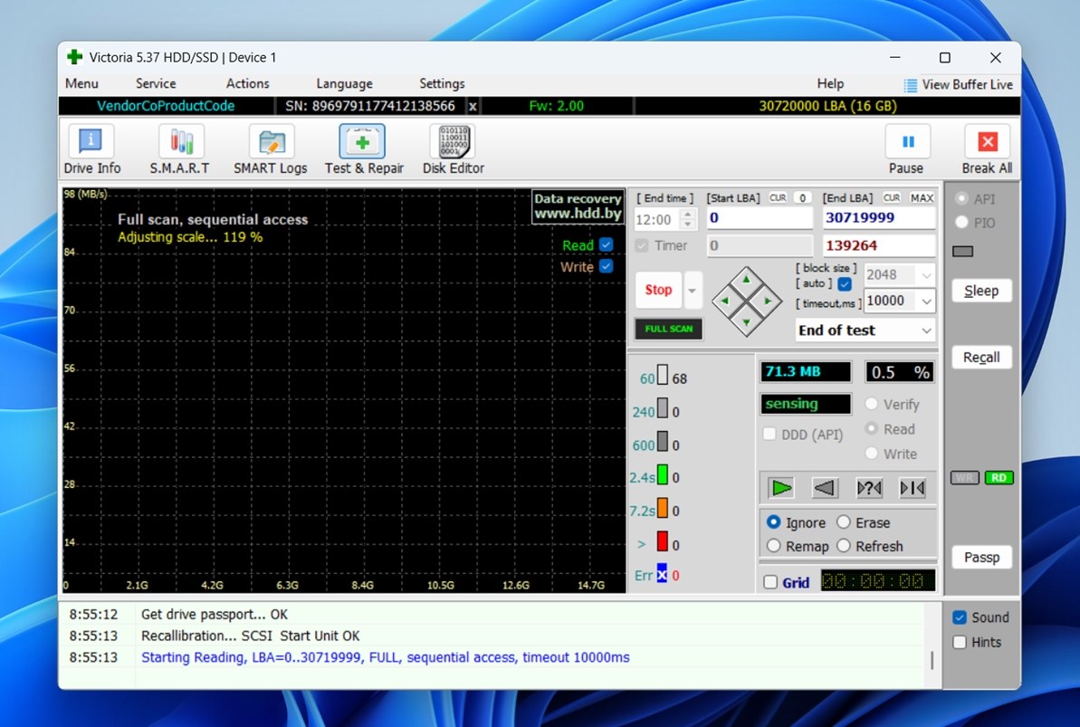
Task: Expand the End of test dropdown
Action: click(926, 330)
